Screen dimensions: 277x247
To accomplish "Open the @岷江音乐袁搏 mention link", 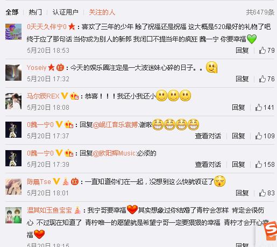I will (x=116, y=124).
